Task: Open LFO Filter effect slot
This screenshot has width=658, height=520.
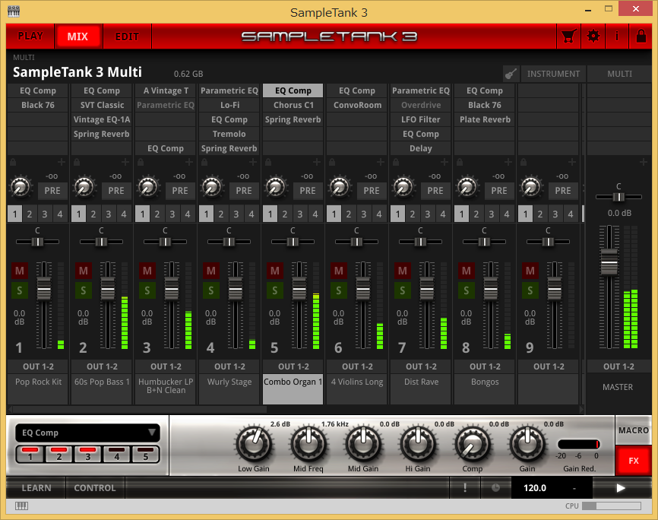Action: point(421,119)
